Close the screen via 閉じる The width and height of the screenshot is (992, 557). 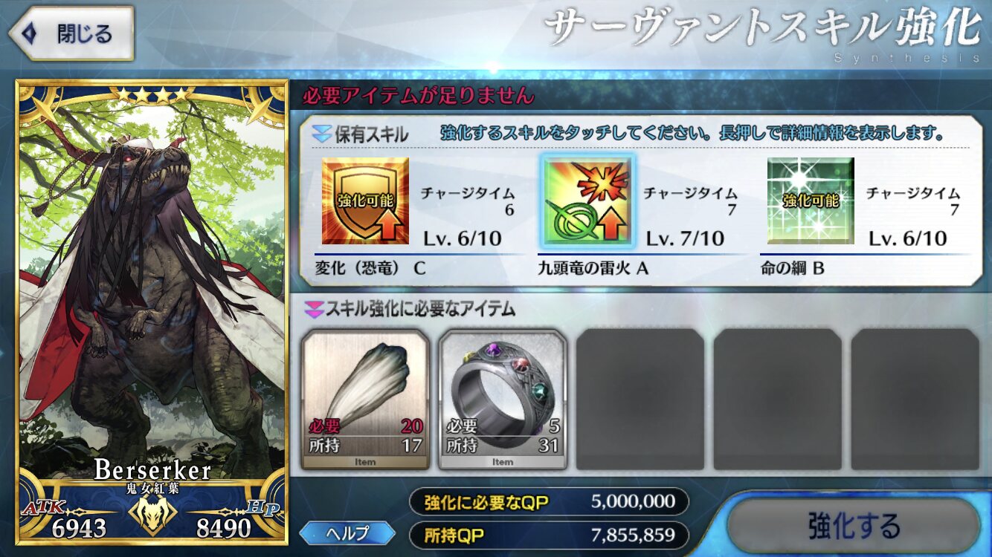coord(71,33)
